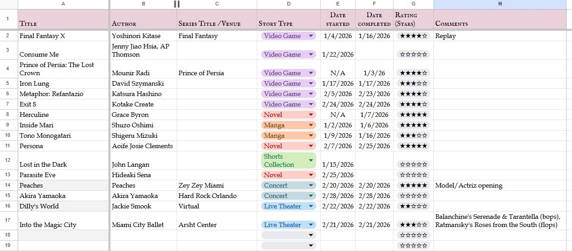Open empty Story Type dropdown in row 18
The height and width of the screenshot is (251, 572).
pyautogui.click(x=311, y=235)
